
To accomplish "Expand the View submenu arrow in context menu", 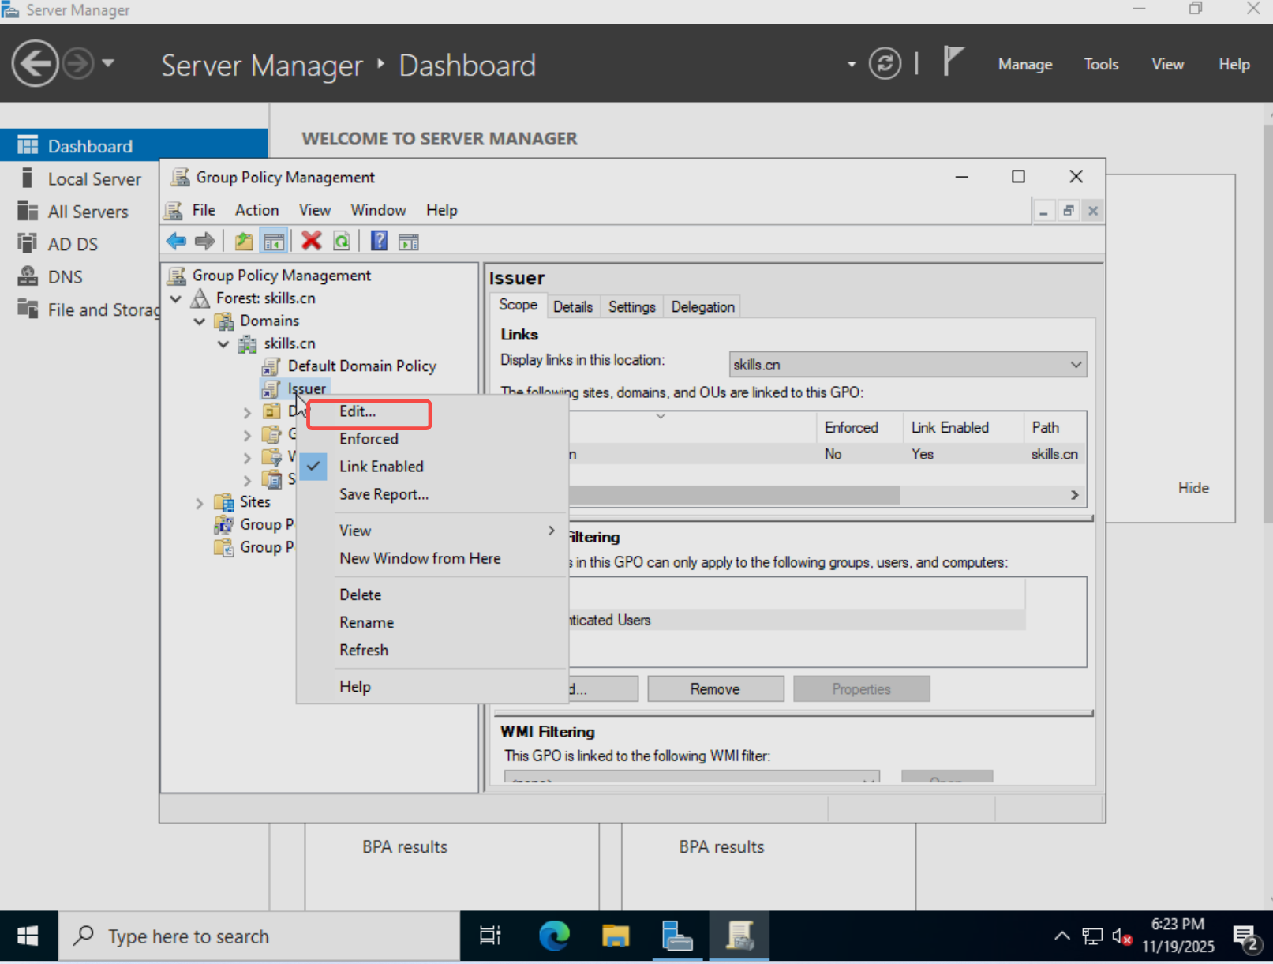I will [552, 531].
